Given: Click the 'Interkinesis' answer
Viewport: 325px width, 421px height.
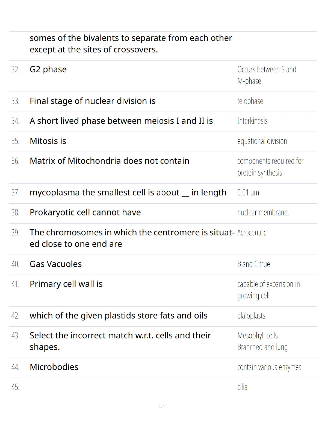Looking at the screenshot, I should pyautogui.click(x=252, y=121).
